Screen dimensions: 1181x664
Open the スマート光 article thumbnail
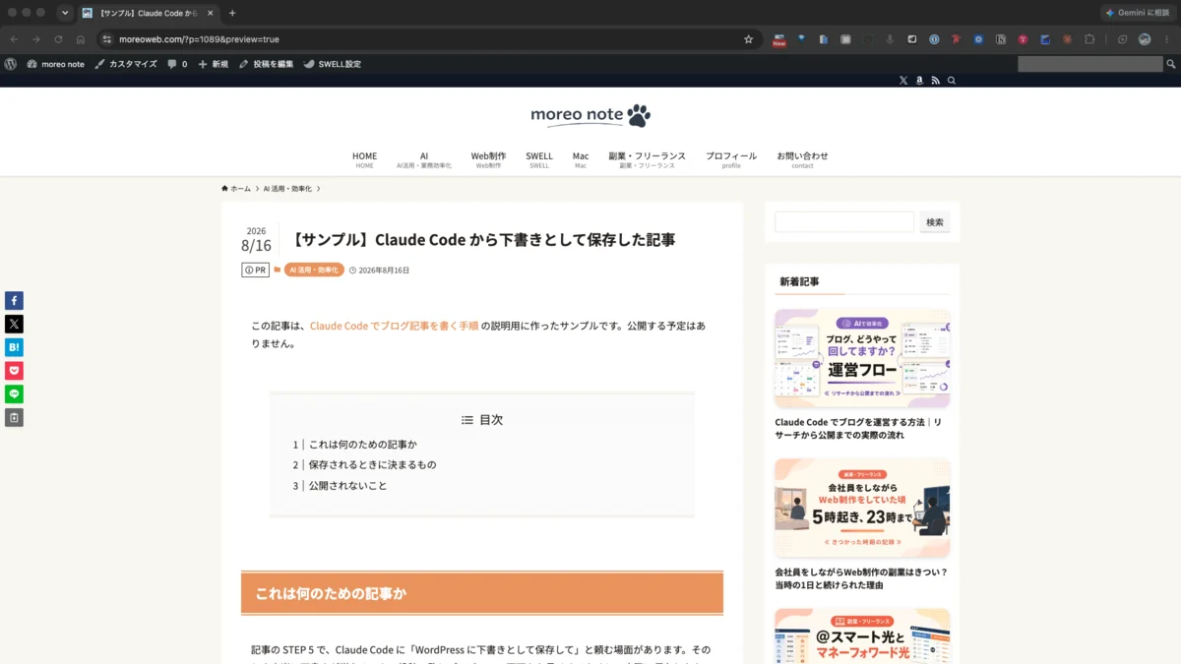(862, 635)
